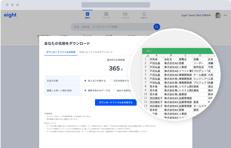Switch to ダウンロードファイルの作成 tab
Viewport: 231px width, 148px height.
click(61, 52)
